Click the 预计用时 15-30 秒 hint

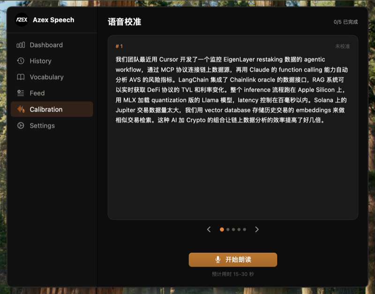click(232, 274)
